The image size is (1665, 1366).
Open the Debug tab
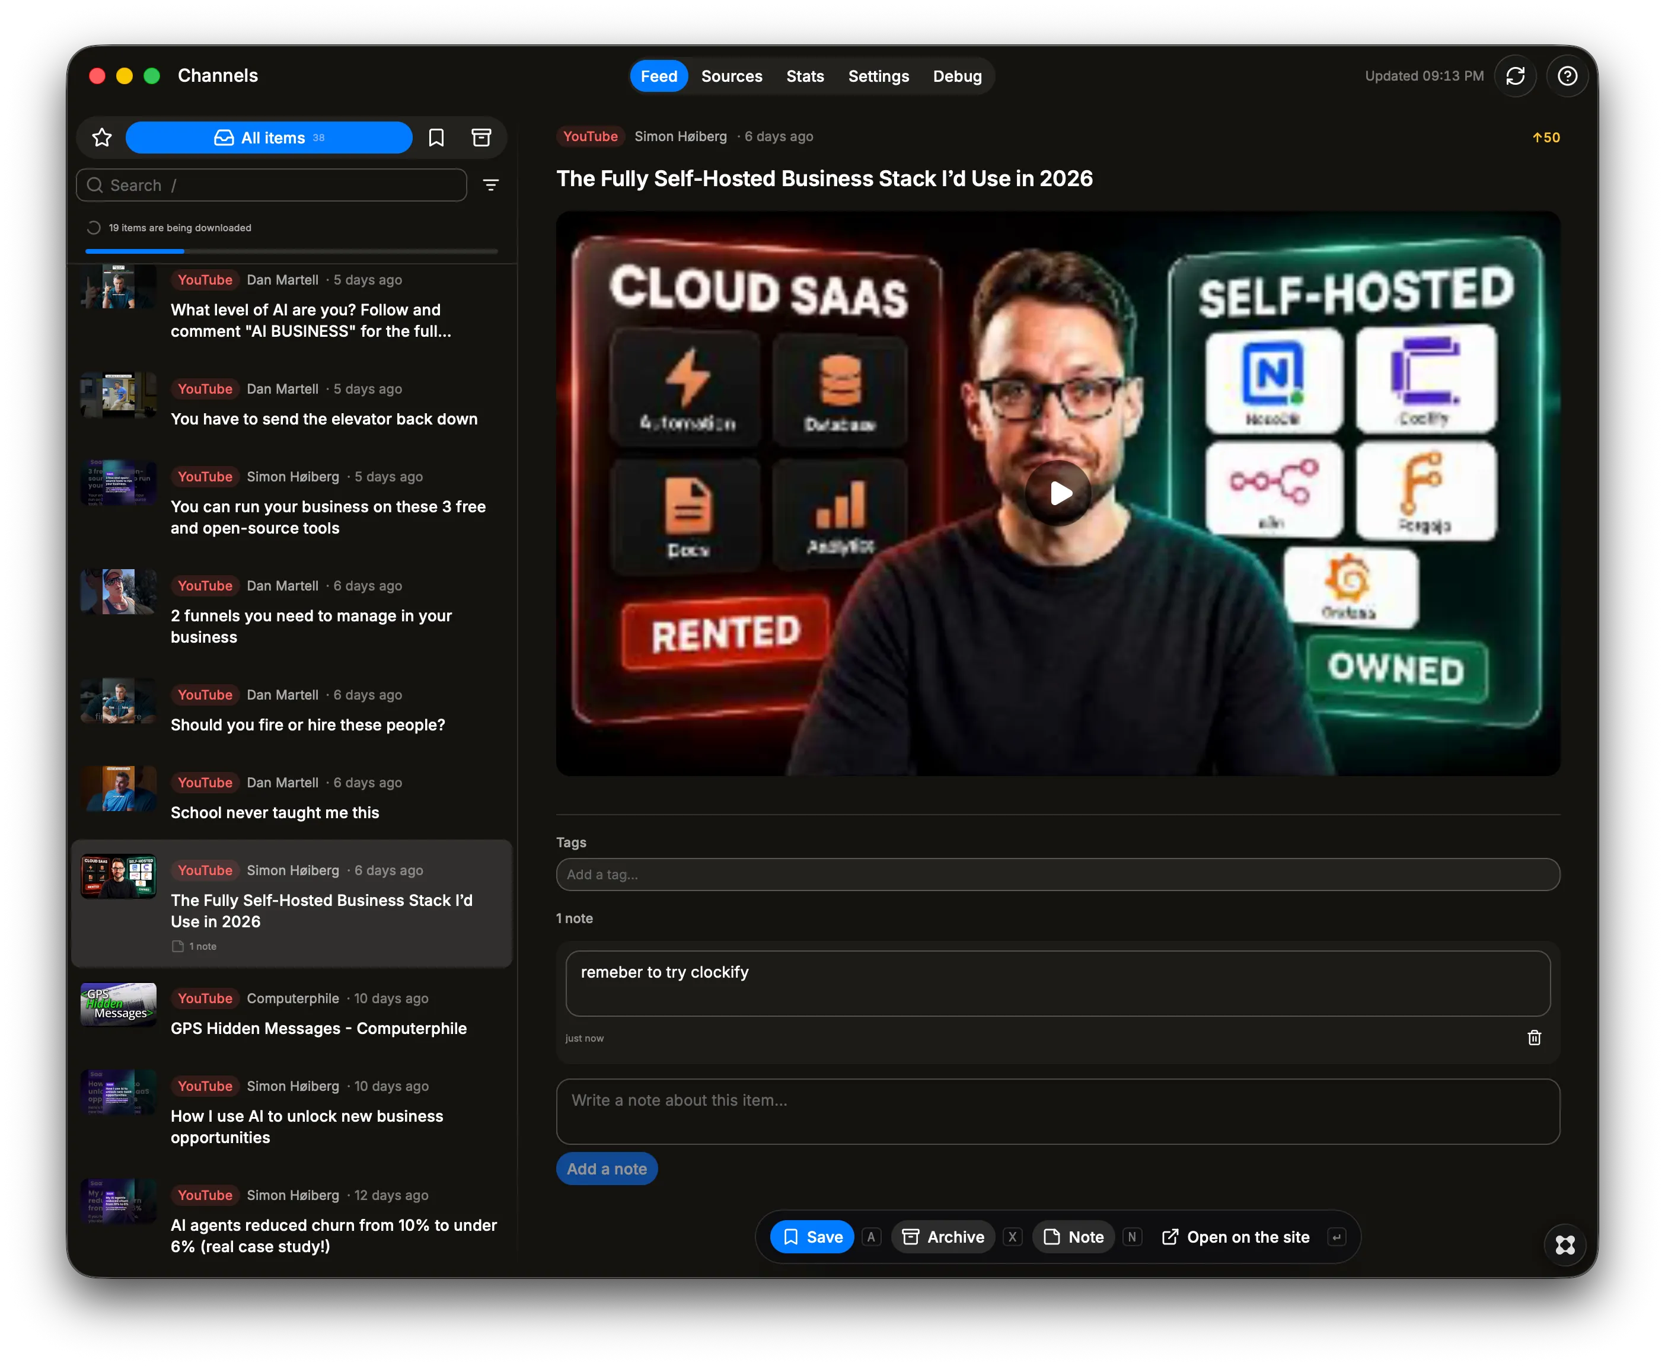point(957,76)
